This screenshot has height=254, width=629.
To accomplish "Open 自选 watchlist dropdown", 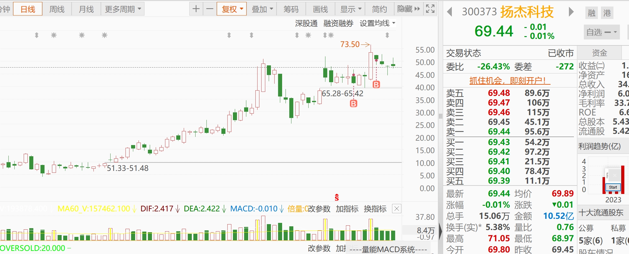I will point(602,32).
